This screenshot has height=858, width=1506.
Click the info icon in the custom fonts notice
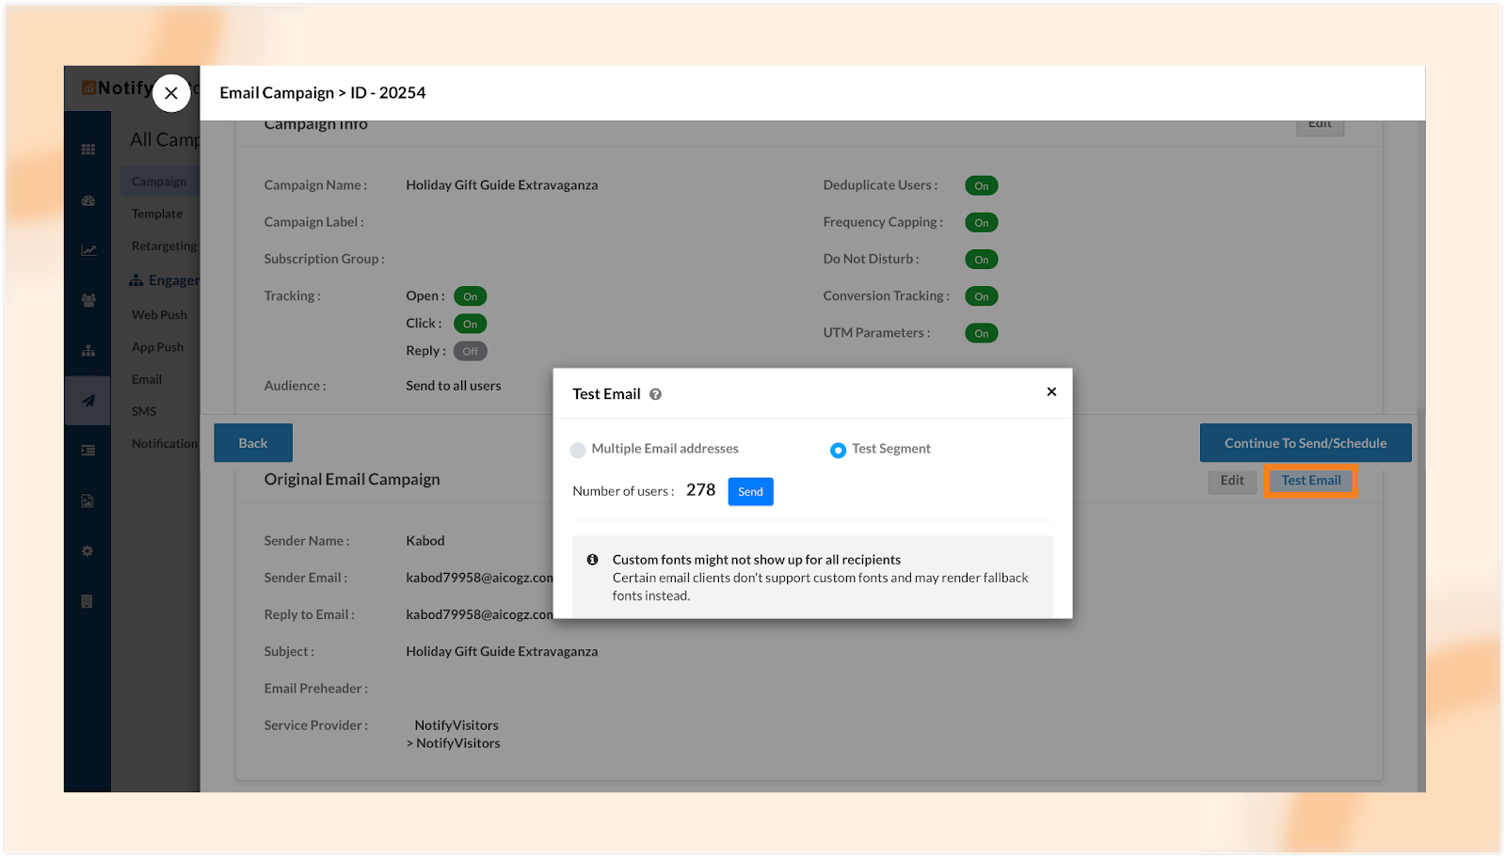(592, 560)
